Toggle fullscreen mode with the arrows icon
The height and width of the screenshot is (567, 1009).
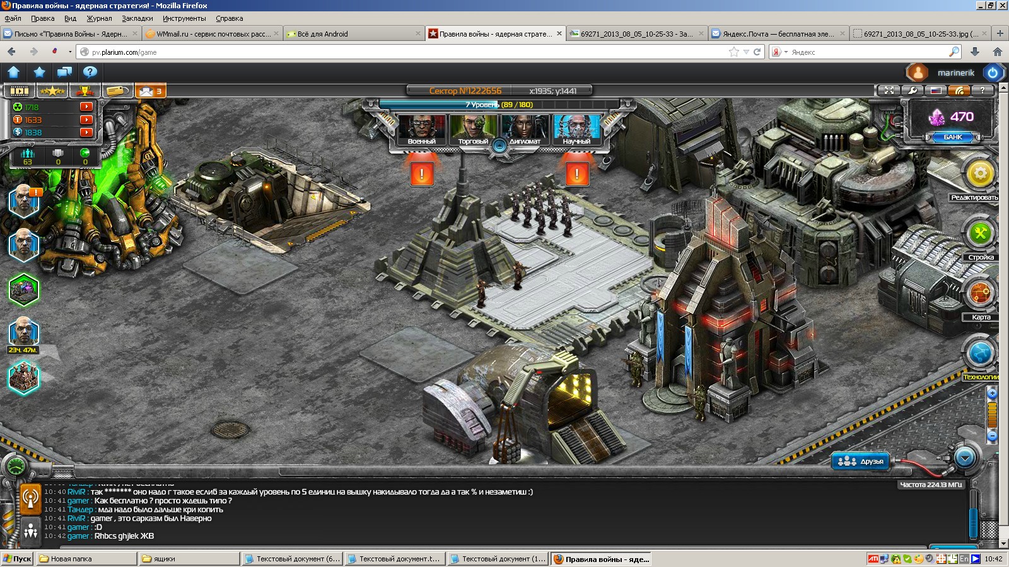coord(889,90)
